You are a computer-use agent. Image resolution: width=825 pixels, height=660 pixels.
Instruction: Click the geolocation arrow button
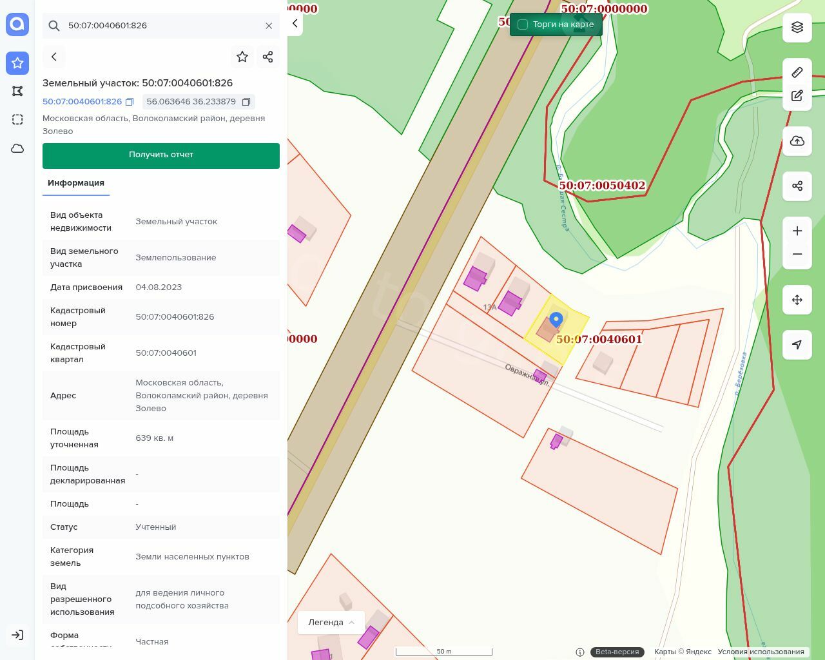797,345
